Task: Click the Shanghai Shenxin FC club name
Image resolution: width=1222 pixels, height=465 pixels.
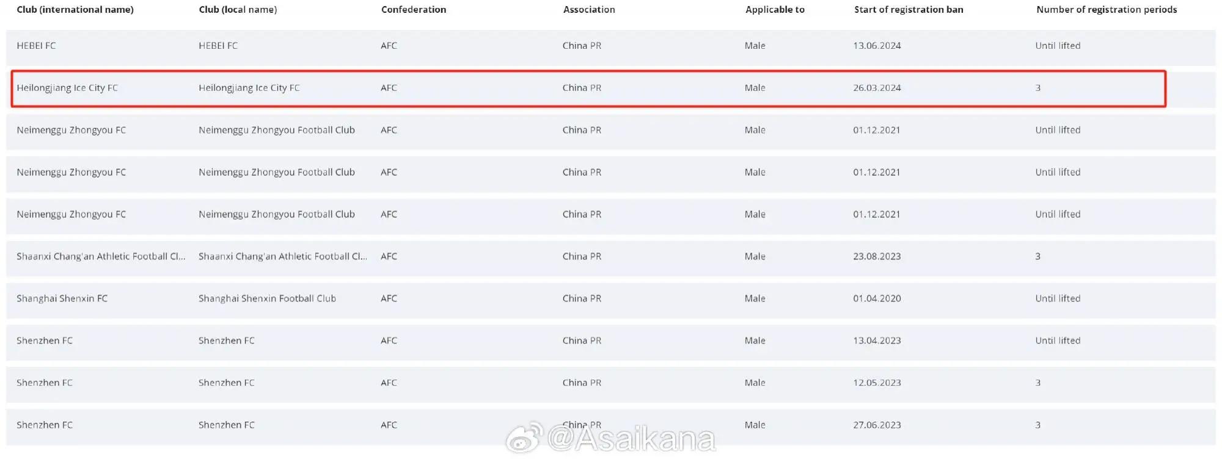Action: [x=62, y=298]
